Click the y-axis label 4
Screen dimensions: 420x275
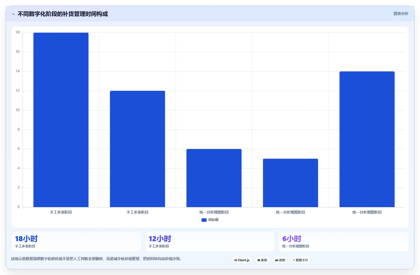[x=19, y=168]
